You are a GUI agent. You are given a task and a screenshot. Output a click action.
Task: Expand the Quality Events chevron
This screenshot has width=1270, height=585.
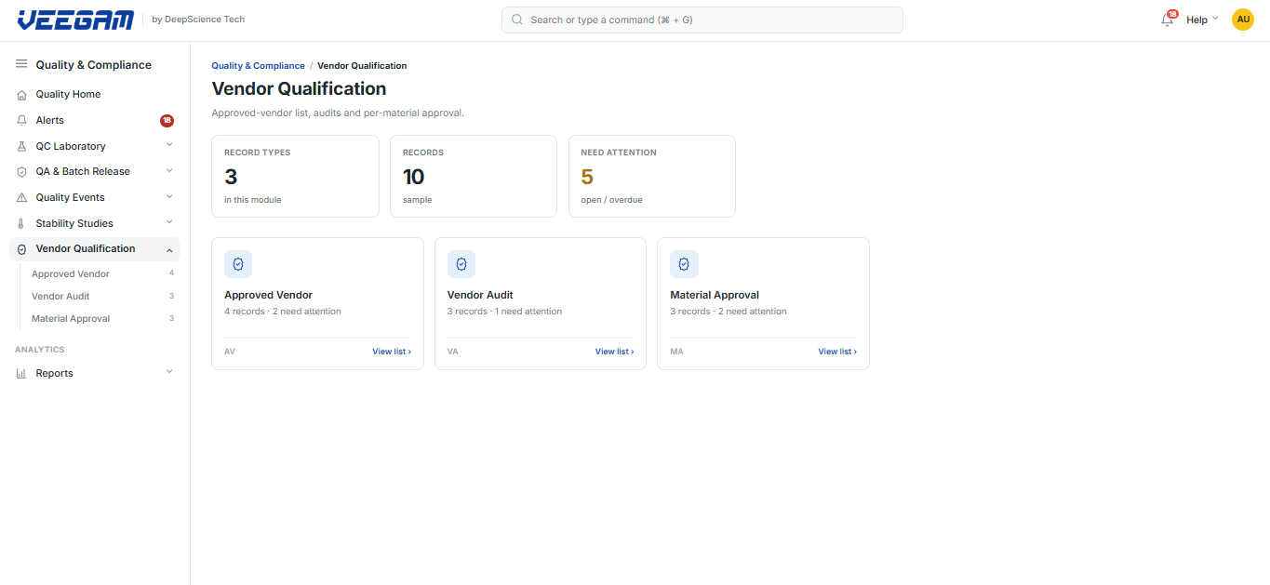tap(169, 197)
